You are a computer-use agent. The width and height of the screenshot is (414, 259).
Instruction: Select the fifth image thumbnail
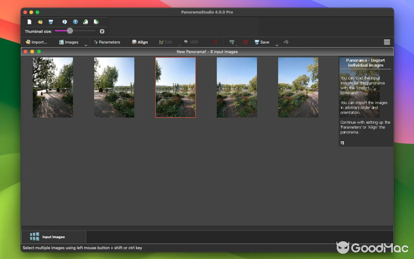(298, 87)
